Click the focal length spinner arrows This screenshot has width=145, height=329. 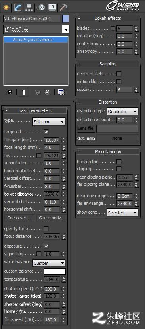coord(63,148)
